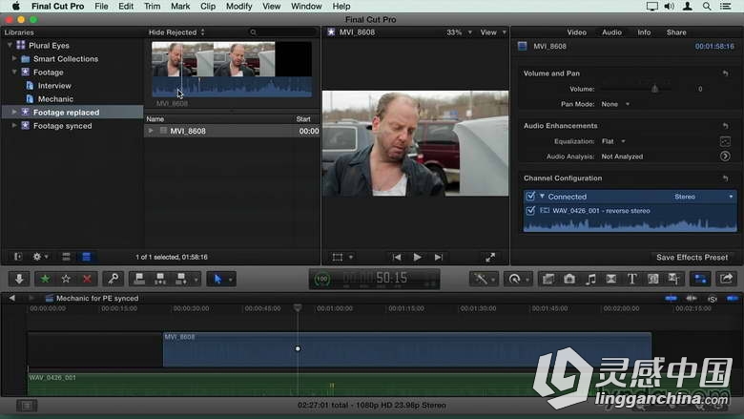Image resolution: width=744 pixels, height=419 pixels.
Task: Open the Photos browser camera icon
Action: coord(569,279)
